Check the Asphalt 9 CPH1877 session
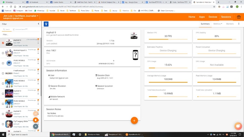The image size is (244, 137). (3, 114)
